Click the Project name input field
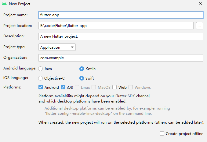 [121, 15]
